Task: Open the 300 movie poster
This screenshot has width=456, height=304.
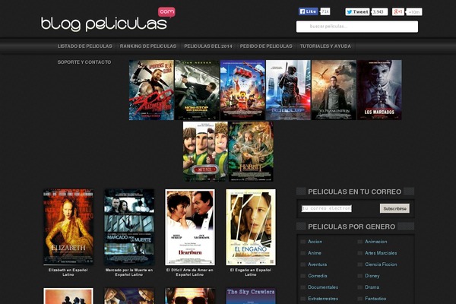Action: tap(151, 90)
